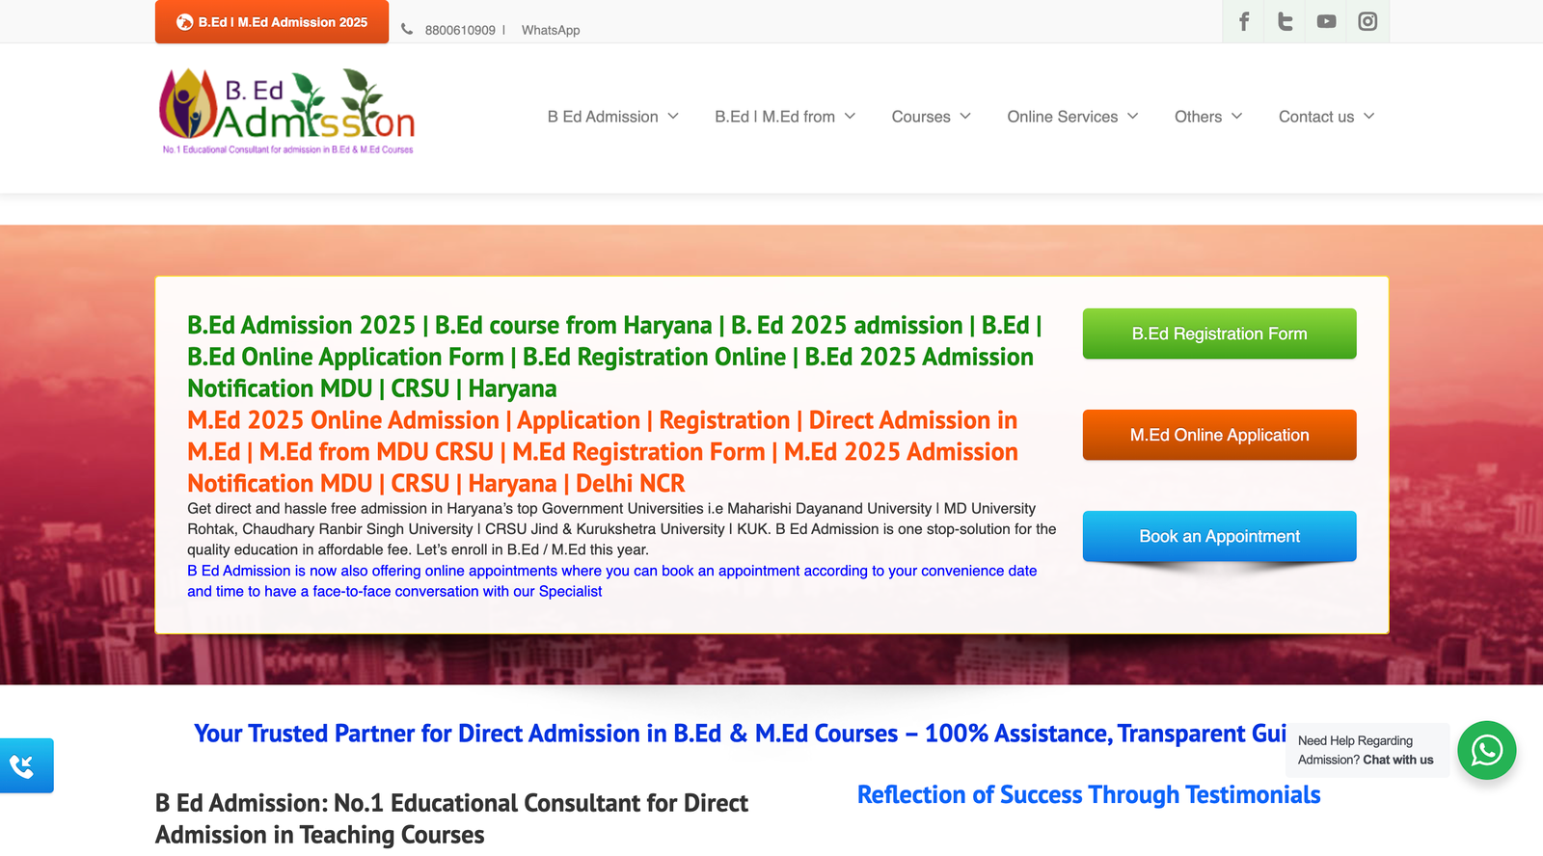Open the Facebook social icon
1543x856 pixels.
1244,21
